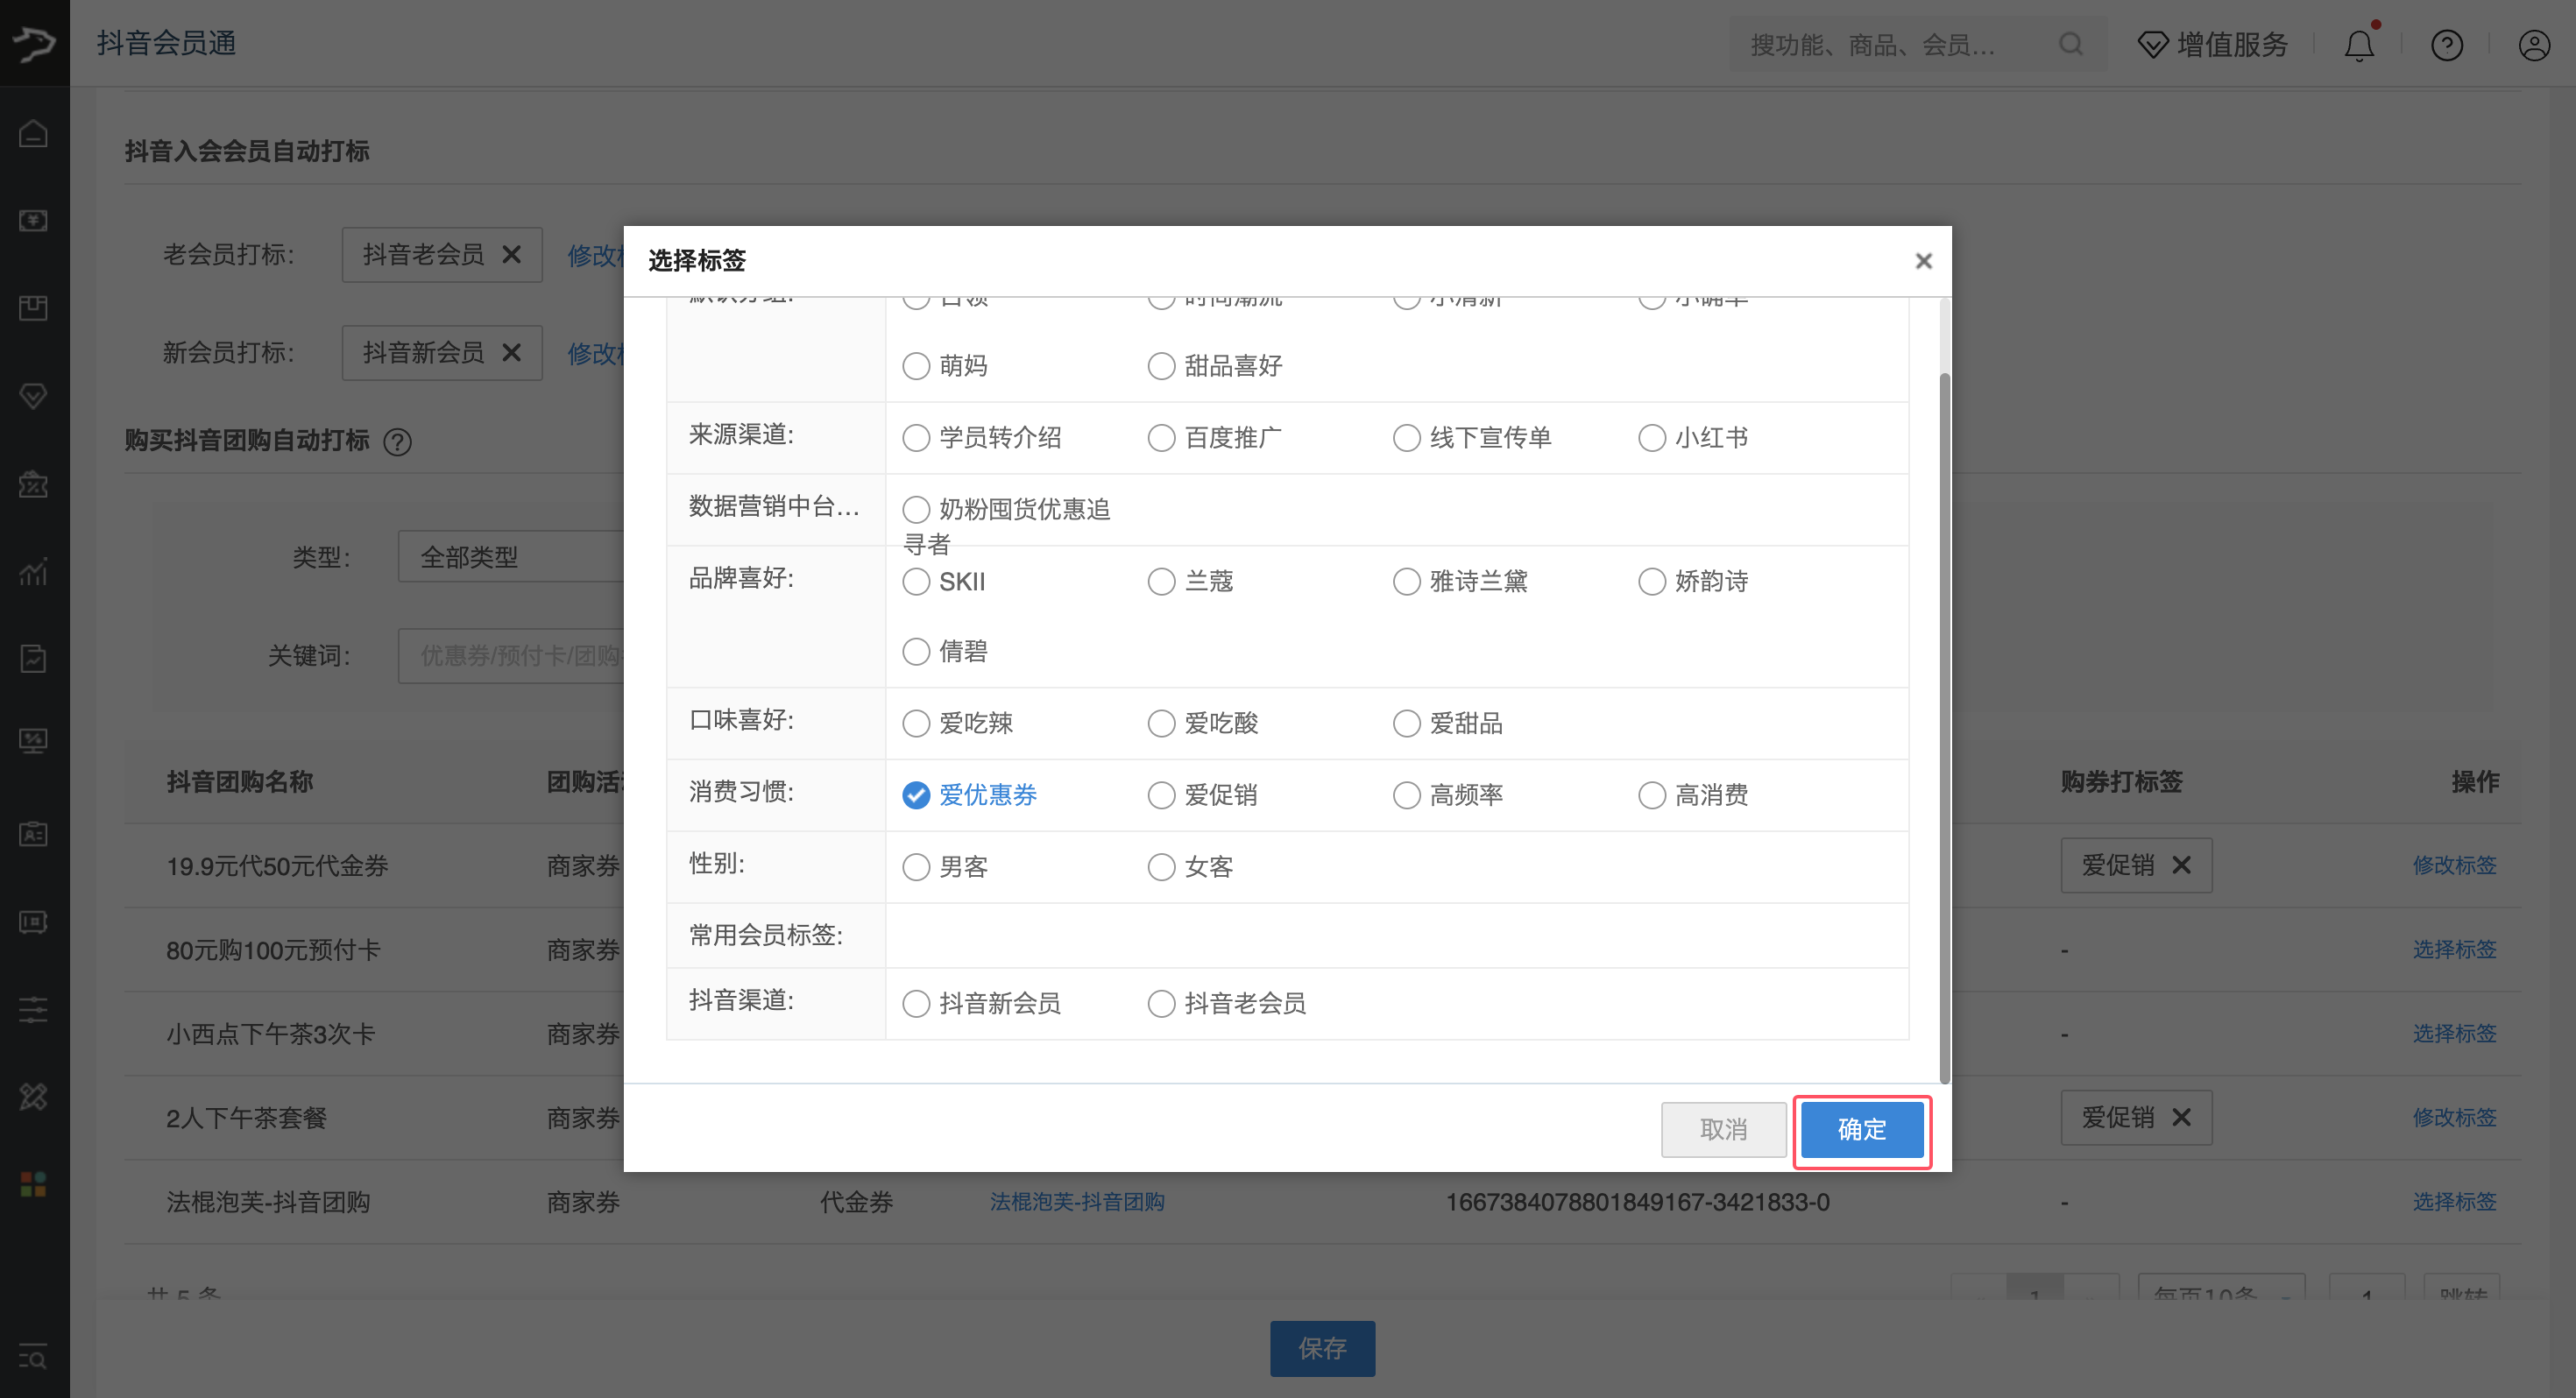Click 选择标签 for 小西点下午茶3次卡
Screen dimensions: 2576x1398
pyautogui.click(x=2455, y=1034)
